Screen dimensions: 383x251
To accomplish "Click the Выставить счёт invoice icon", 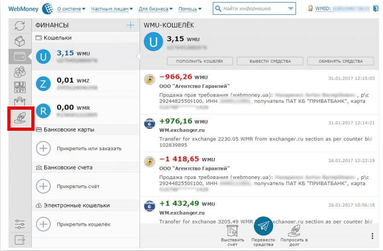I will 232,231.
